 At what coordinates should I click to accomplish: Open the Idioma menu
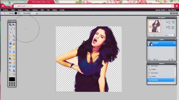[55, 10]
